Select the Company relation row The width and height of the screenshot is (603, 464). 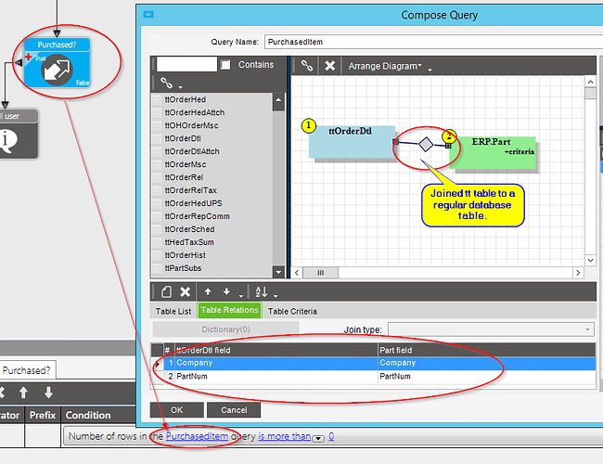[380, 363]
